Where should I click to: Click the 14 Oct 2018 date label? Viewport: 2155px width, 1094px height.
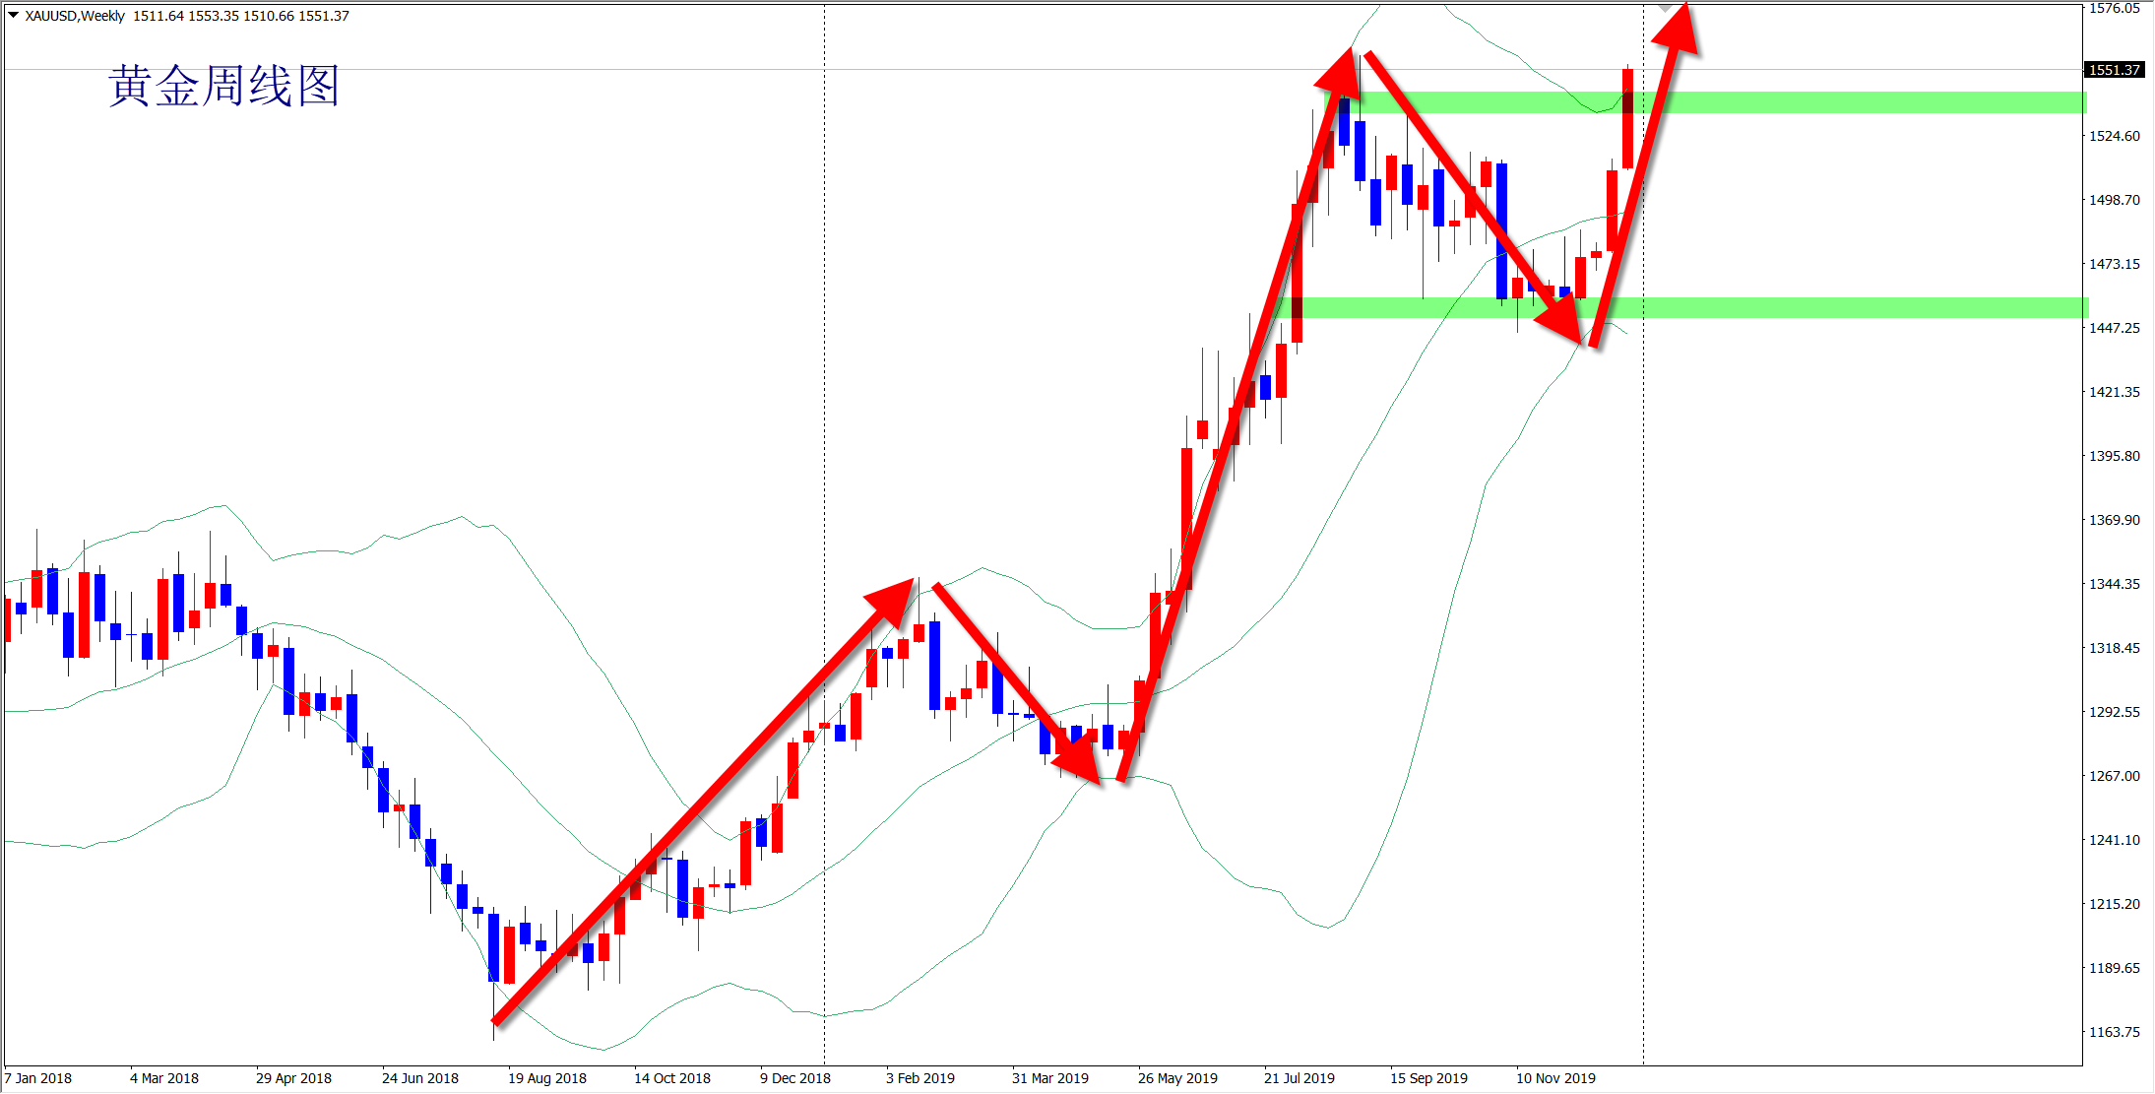coord(672,1078)
